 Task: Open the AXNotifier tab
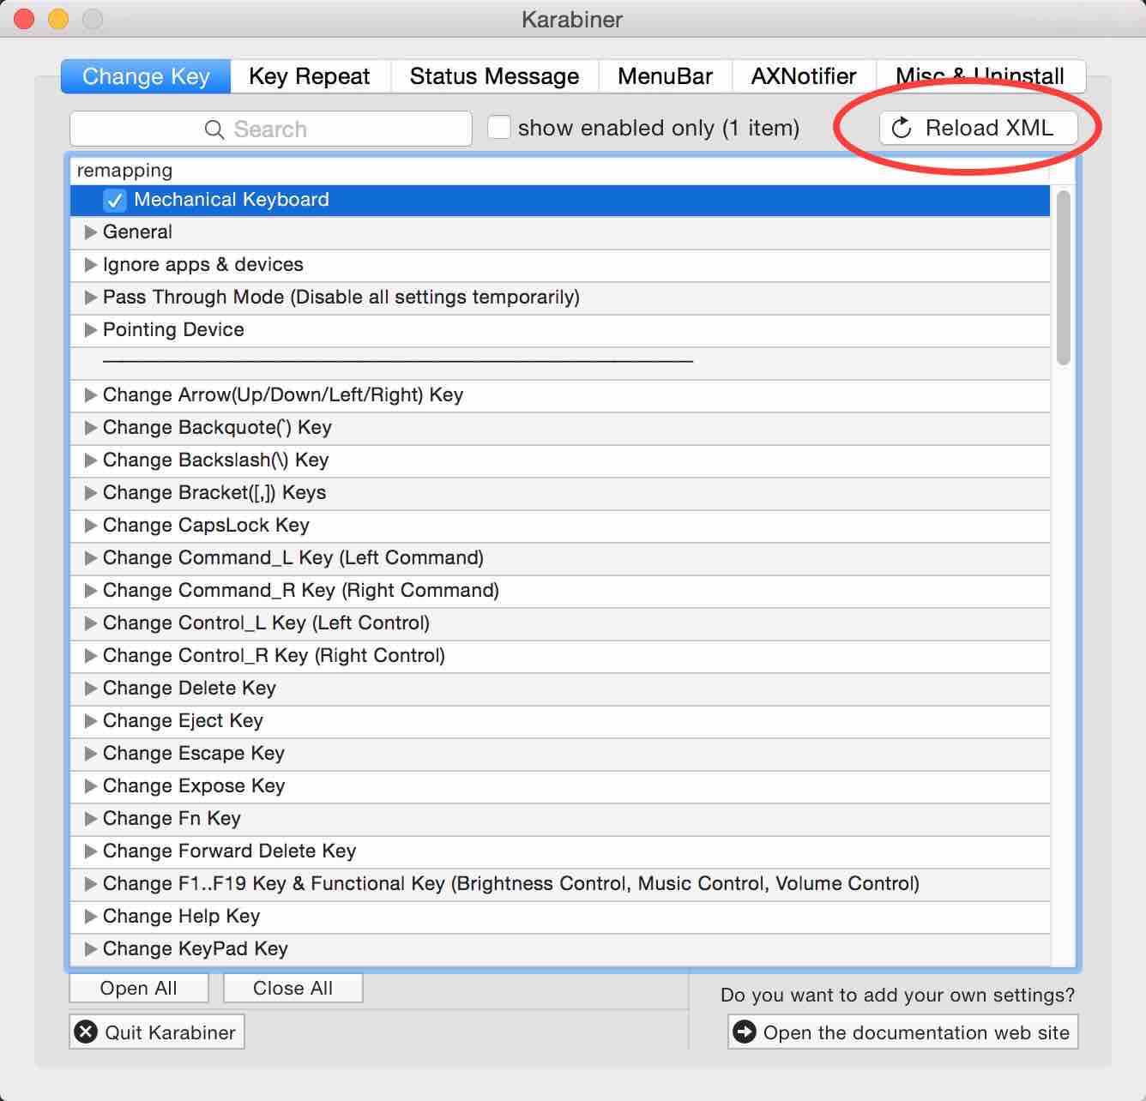coord(804,76)
